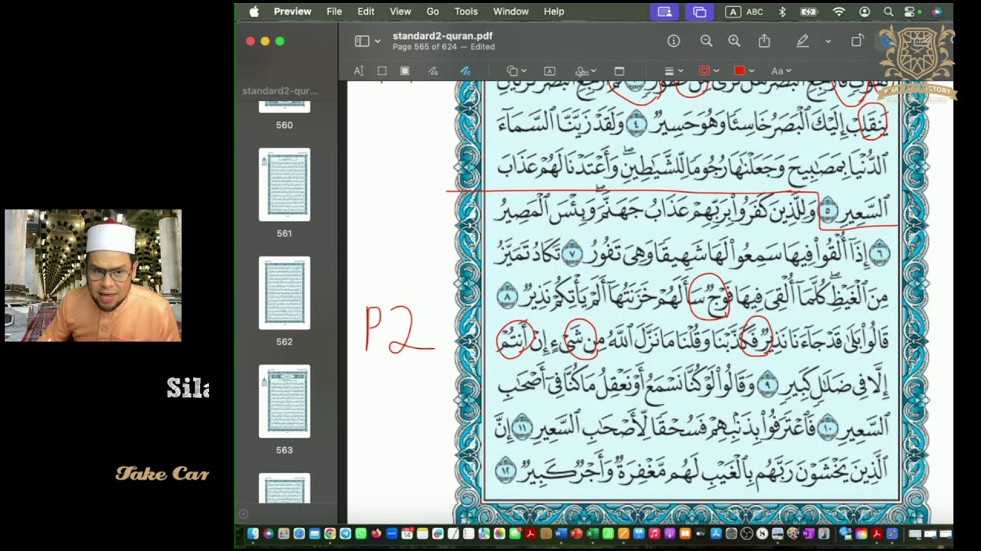This screenshot has width=981, height=551.
Task: Open the Help menu
Action: [x=554, y=11]
